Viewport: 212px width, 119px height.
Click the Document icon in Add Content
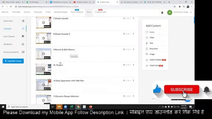tap(147, 49)
